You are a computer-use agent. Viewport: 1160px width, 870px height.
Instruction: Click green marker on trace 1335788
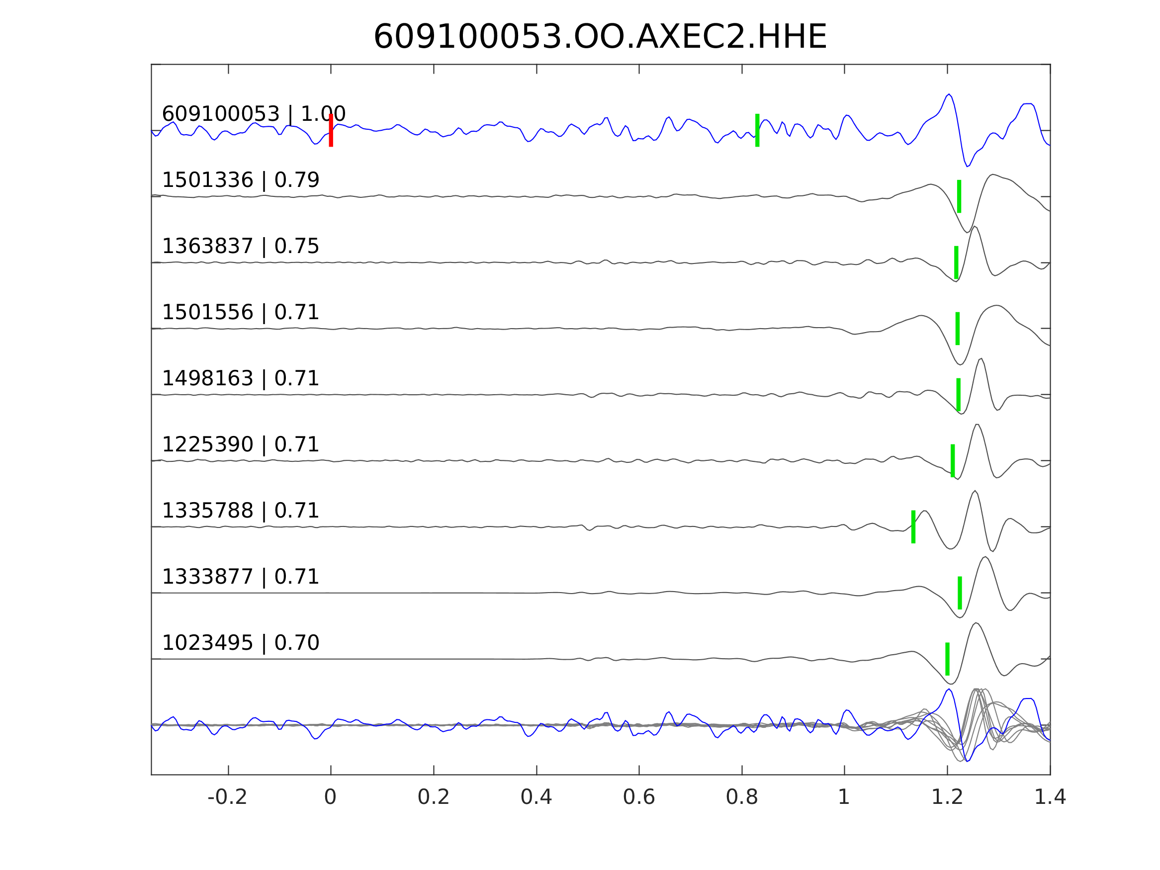913,526
